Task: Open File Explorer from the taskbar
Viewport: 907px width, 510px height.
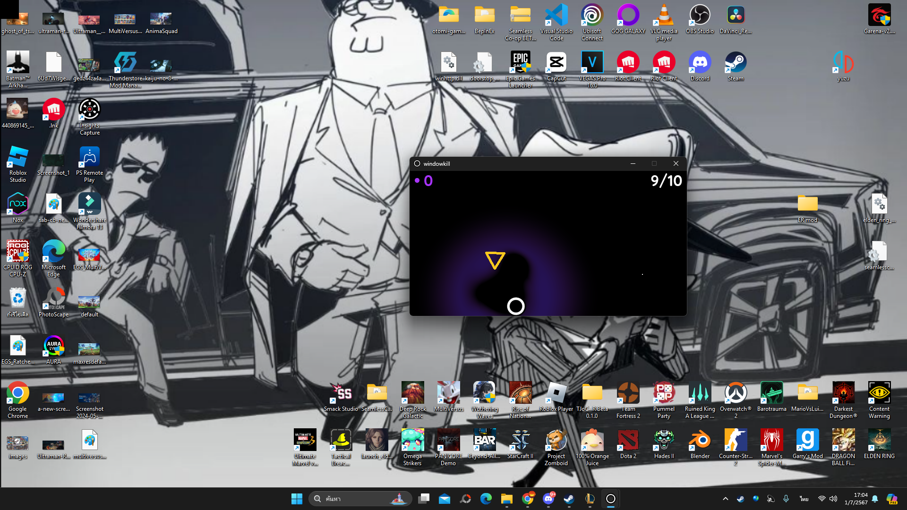Action: [x=507, y=499]
